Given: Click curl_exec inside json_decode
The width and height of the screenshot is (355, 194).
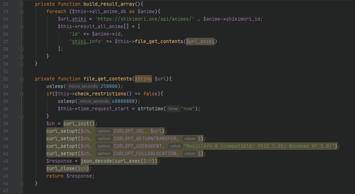Looking at the screenshot, I should tap(128, 161).
